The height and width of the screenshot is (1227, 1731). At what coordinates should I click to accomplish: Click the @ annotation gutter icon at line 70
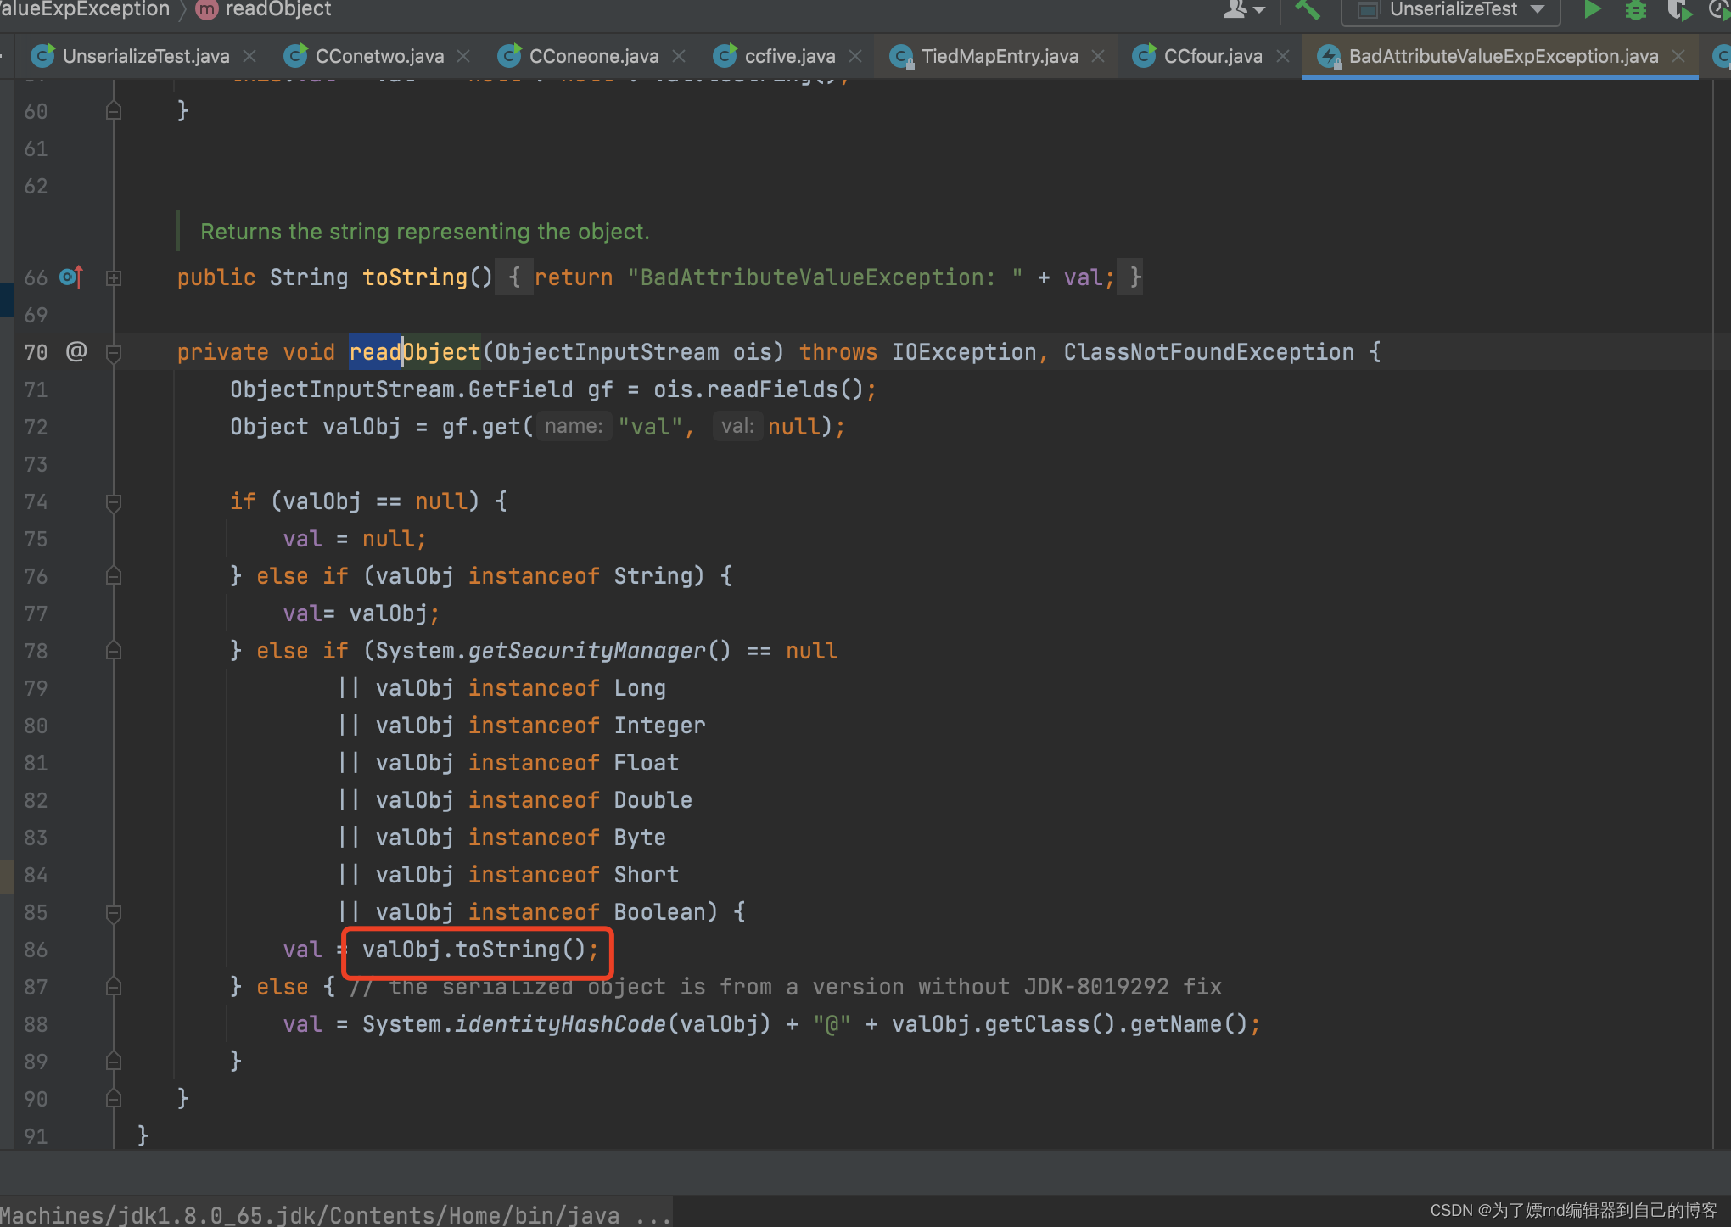pyautogui.click(x=76, y=351)
